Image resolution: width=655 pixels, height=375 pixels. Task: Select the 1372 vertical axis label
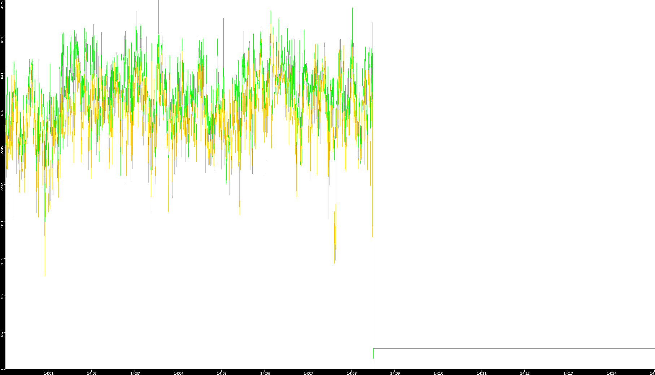click(3, 260)
